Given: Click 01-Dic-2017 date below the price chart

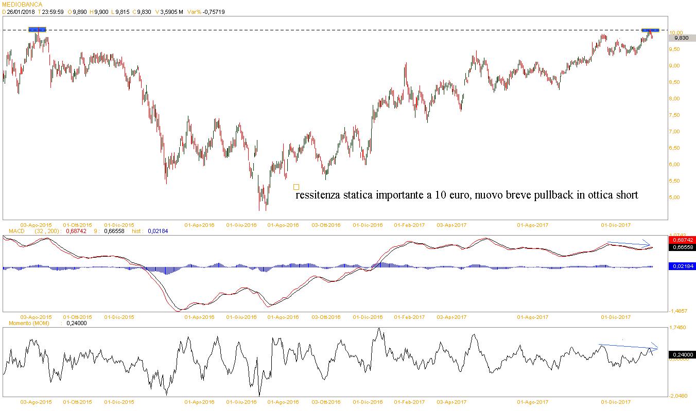Looking at the screenshot, I should (616, 225).
